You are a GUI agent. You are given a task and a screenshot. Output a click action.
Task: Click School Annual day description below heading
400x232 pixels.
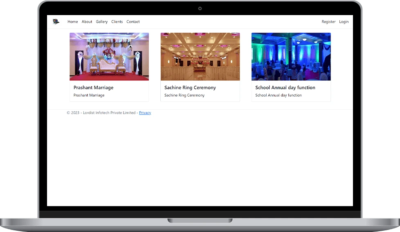pyautogui.click(x=279, y=95)
